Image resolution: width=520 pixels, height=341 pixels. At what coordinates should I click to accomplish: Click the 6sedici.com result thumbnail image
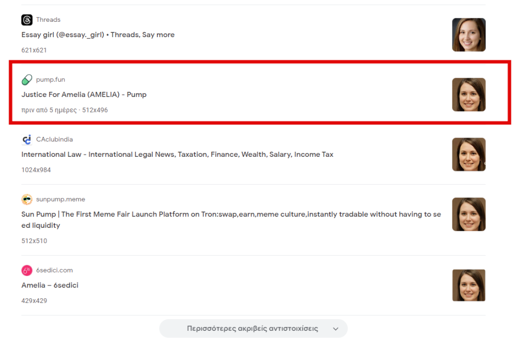(x=469, y=285)
